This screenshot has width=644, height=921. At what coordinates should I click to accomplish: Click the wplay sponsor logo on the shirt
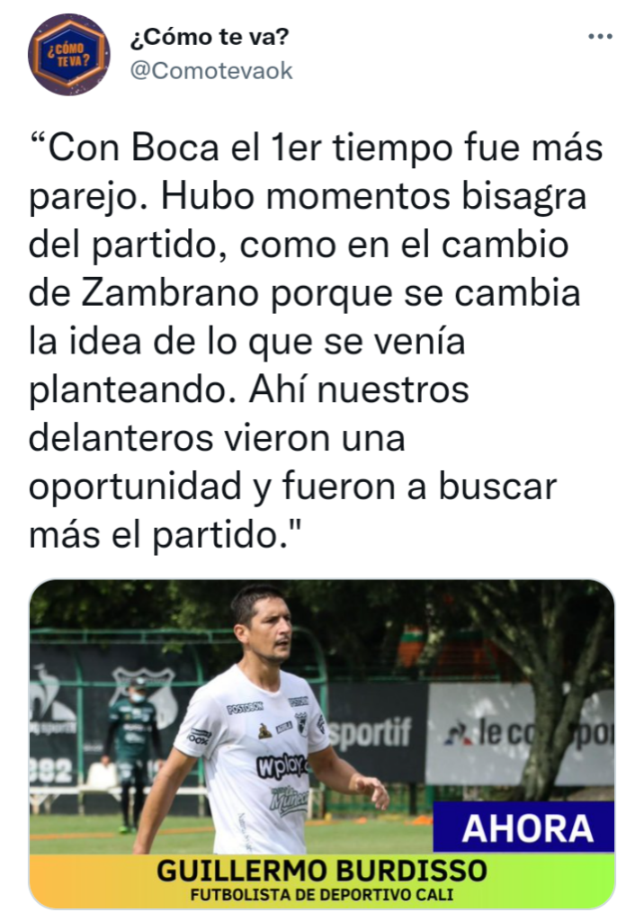282,765
